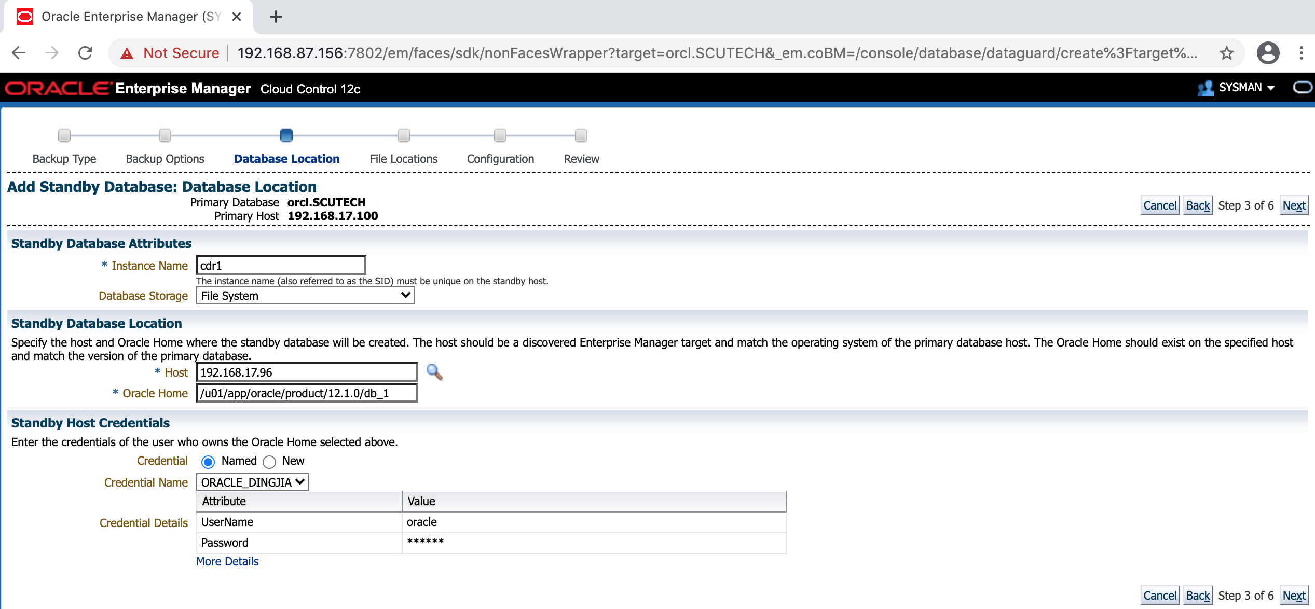Click the top Cancel button
This screenshot has height=609, width=1315.
click(x=1160, y=205)
